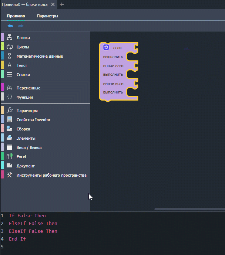Click the redo arrow icon
Screen dimensions: 225x255
pos(20,26)
